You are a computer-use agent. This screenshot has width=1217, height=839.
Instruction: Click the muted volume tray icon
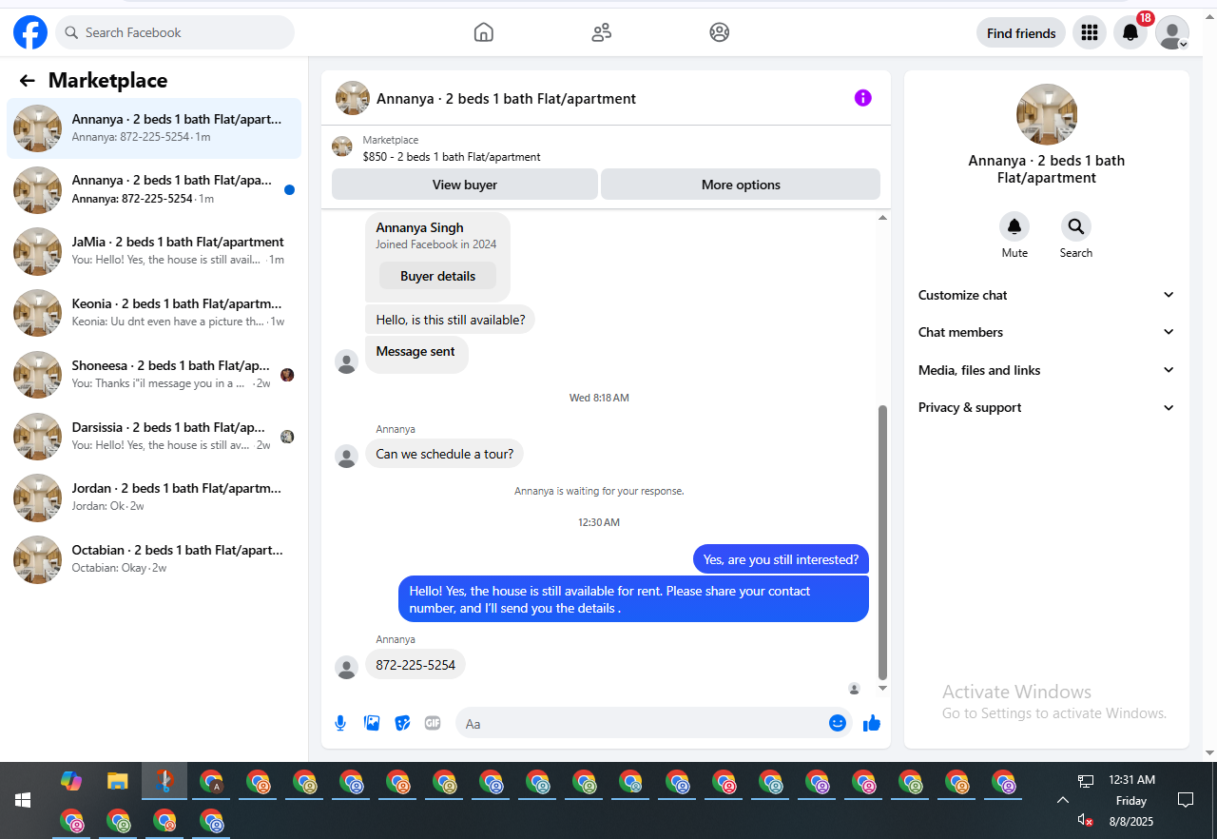pos(1085,820)
